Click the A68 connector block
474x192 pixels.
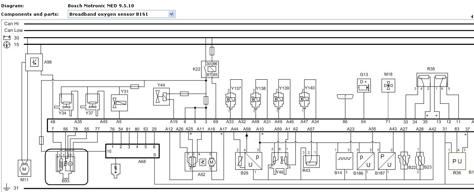pyautogui.click(x=132, y=151)
